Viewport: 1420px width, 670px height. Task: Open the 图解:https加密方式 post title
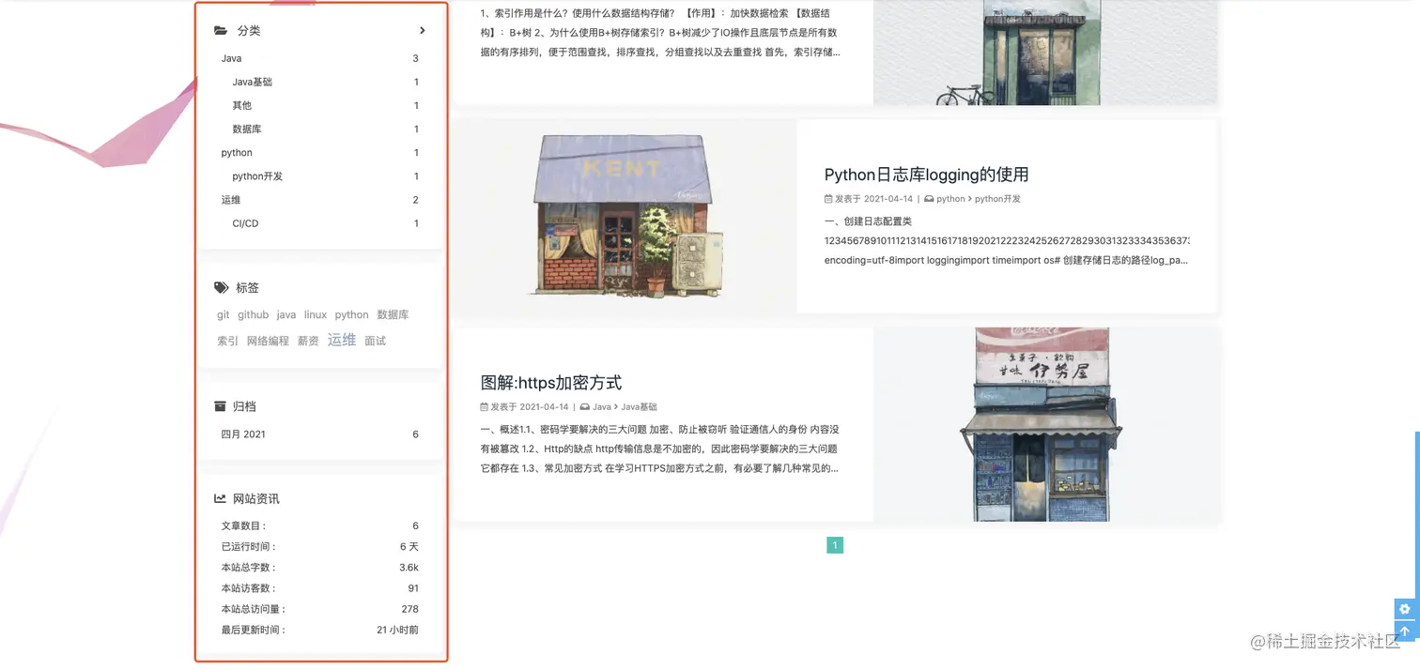coord(551,383)
